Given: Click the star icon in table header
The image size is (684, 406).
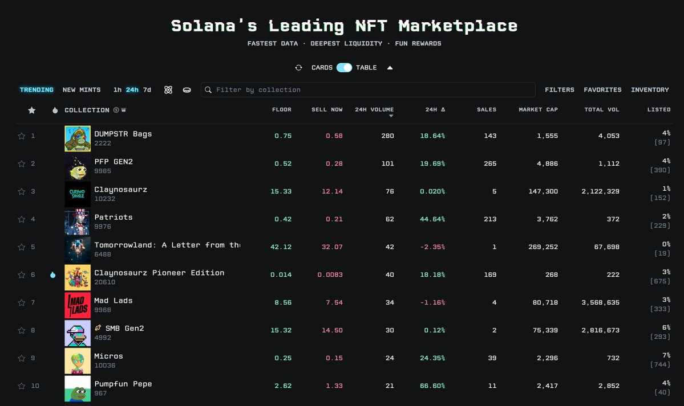Looking at the screenshot, I should [32, 110].
